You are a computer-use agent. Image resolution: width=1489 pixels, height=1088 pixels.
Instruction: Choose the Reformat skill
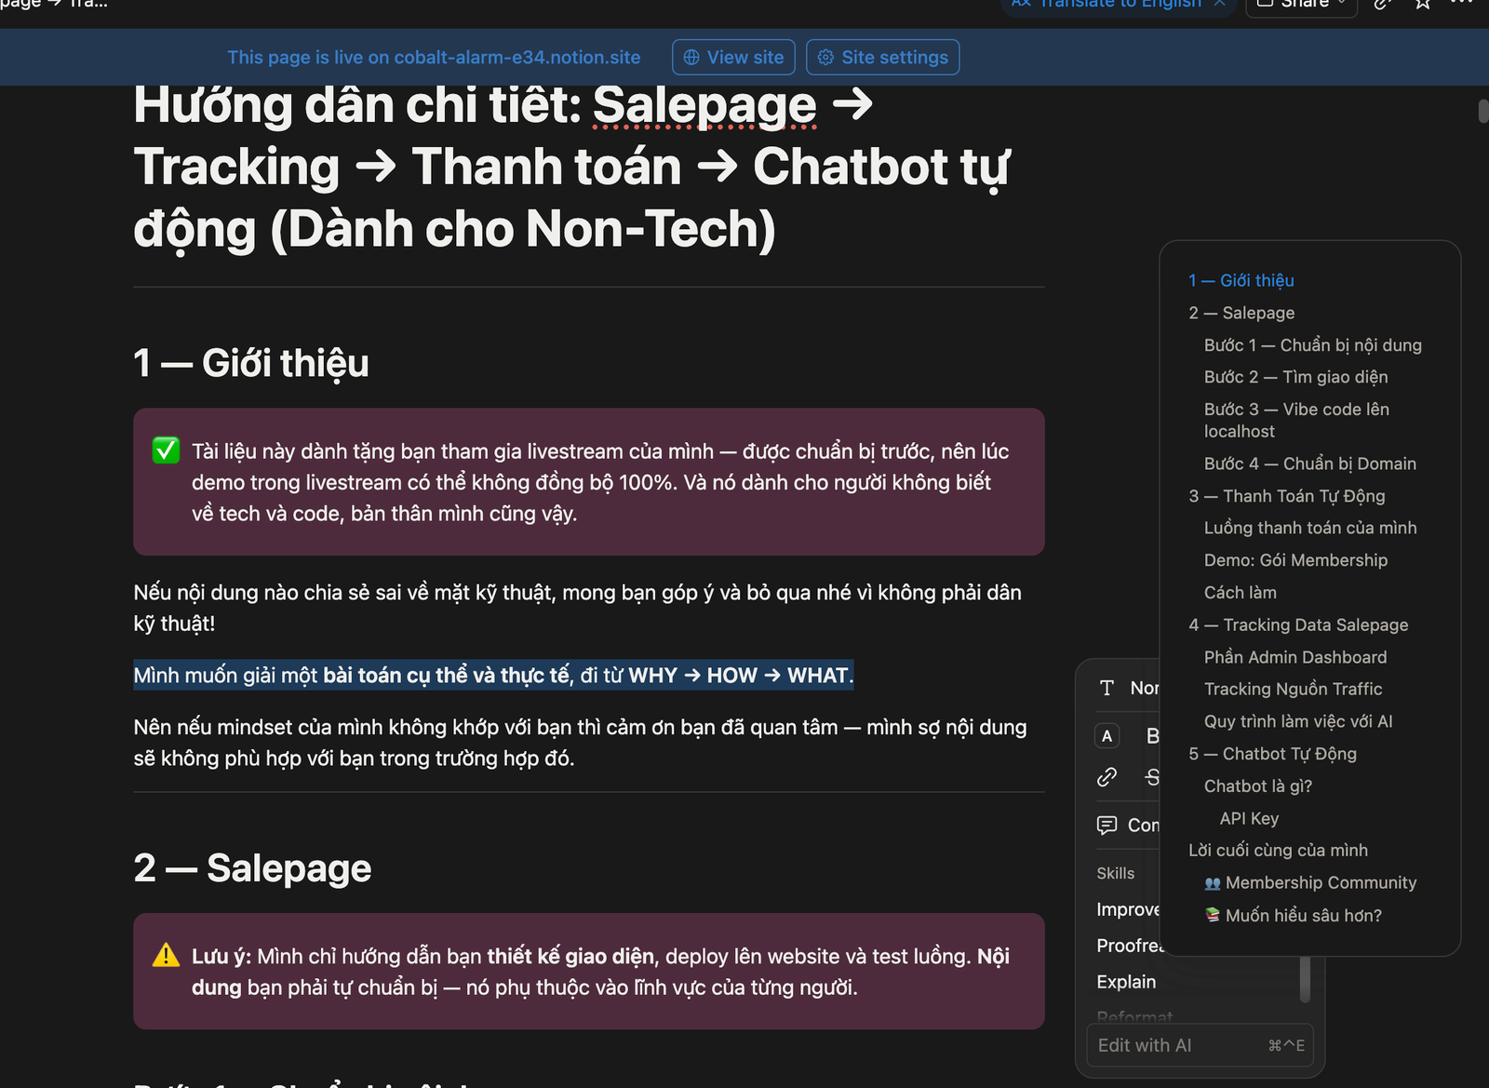point(1134,1016)
